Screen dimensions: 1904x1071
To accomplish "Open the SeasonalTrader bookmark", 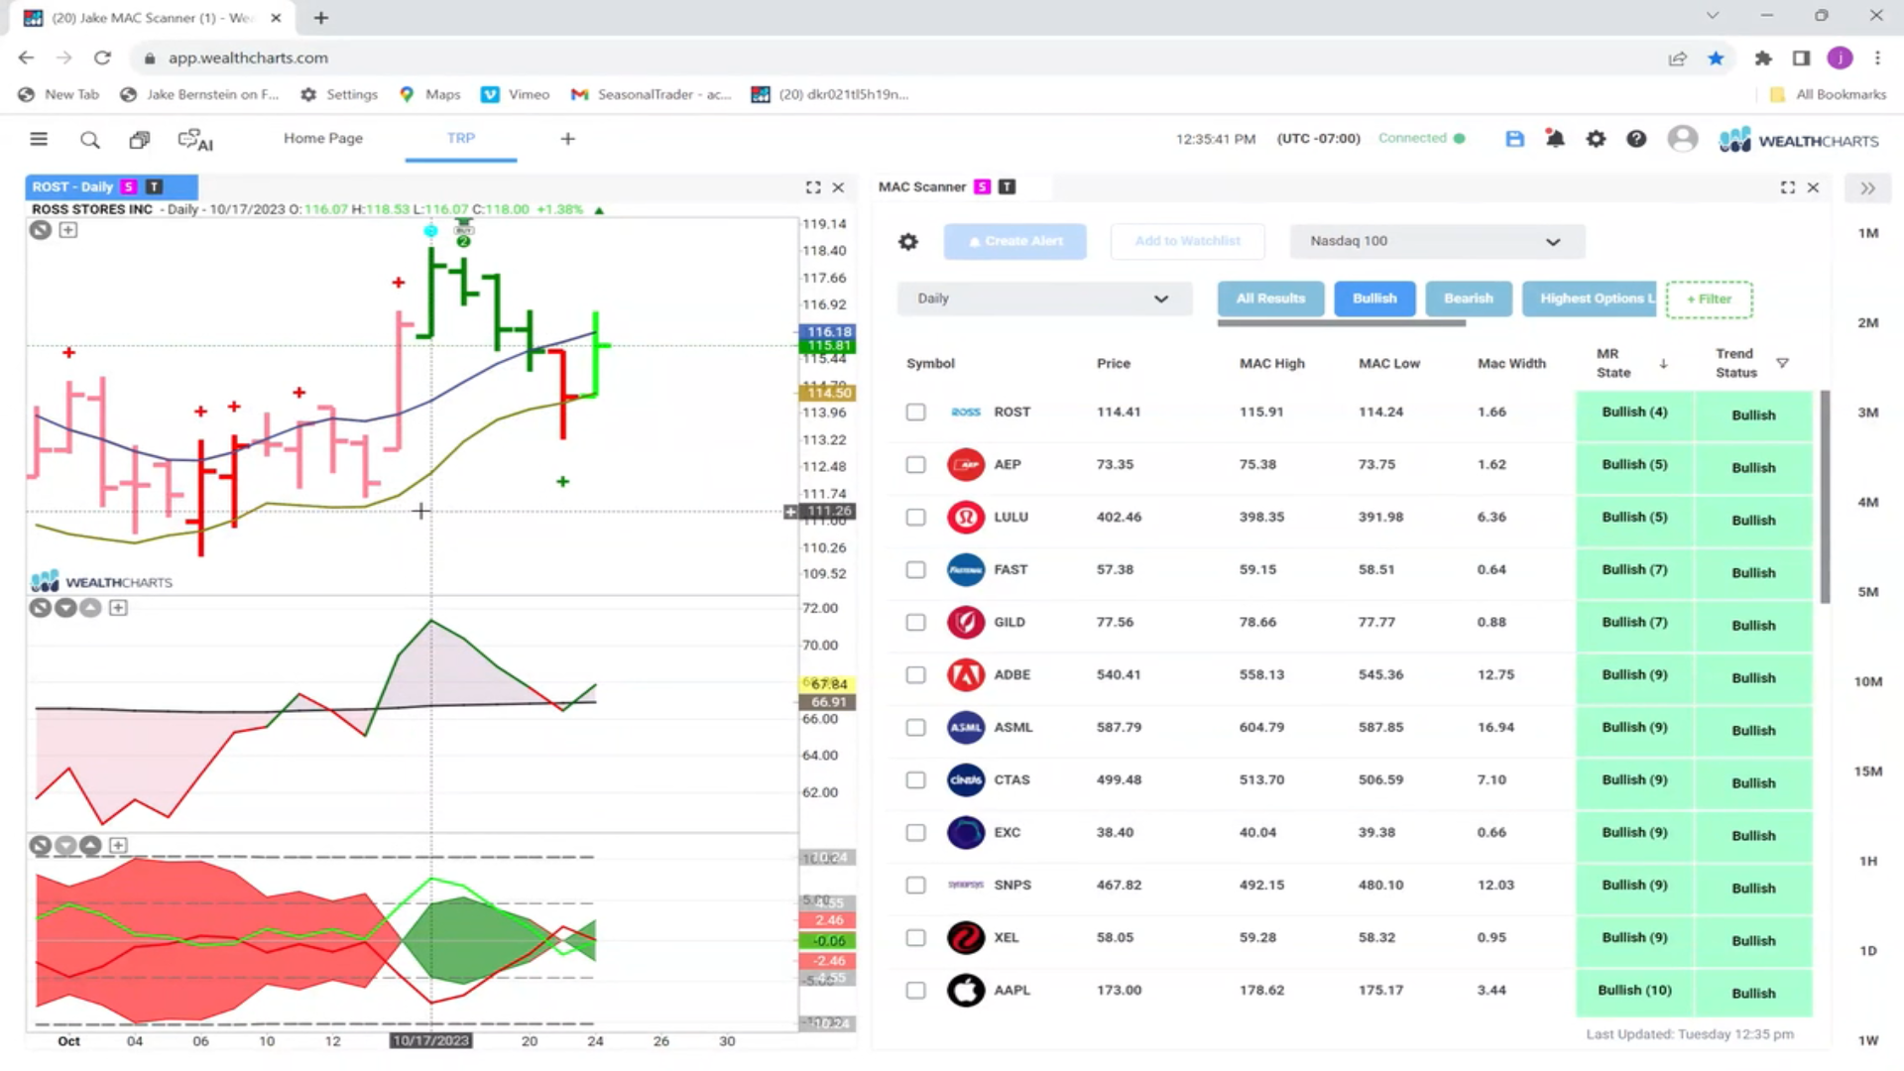I will pyautogui.click(x=652, y=94).
